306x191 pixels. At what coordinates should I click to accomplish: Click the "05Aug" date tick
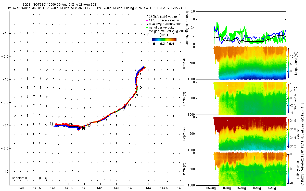click(211, 188)
